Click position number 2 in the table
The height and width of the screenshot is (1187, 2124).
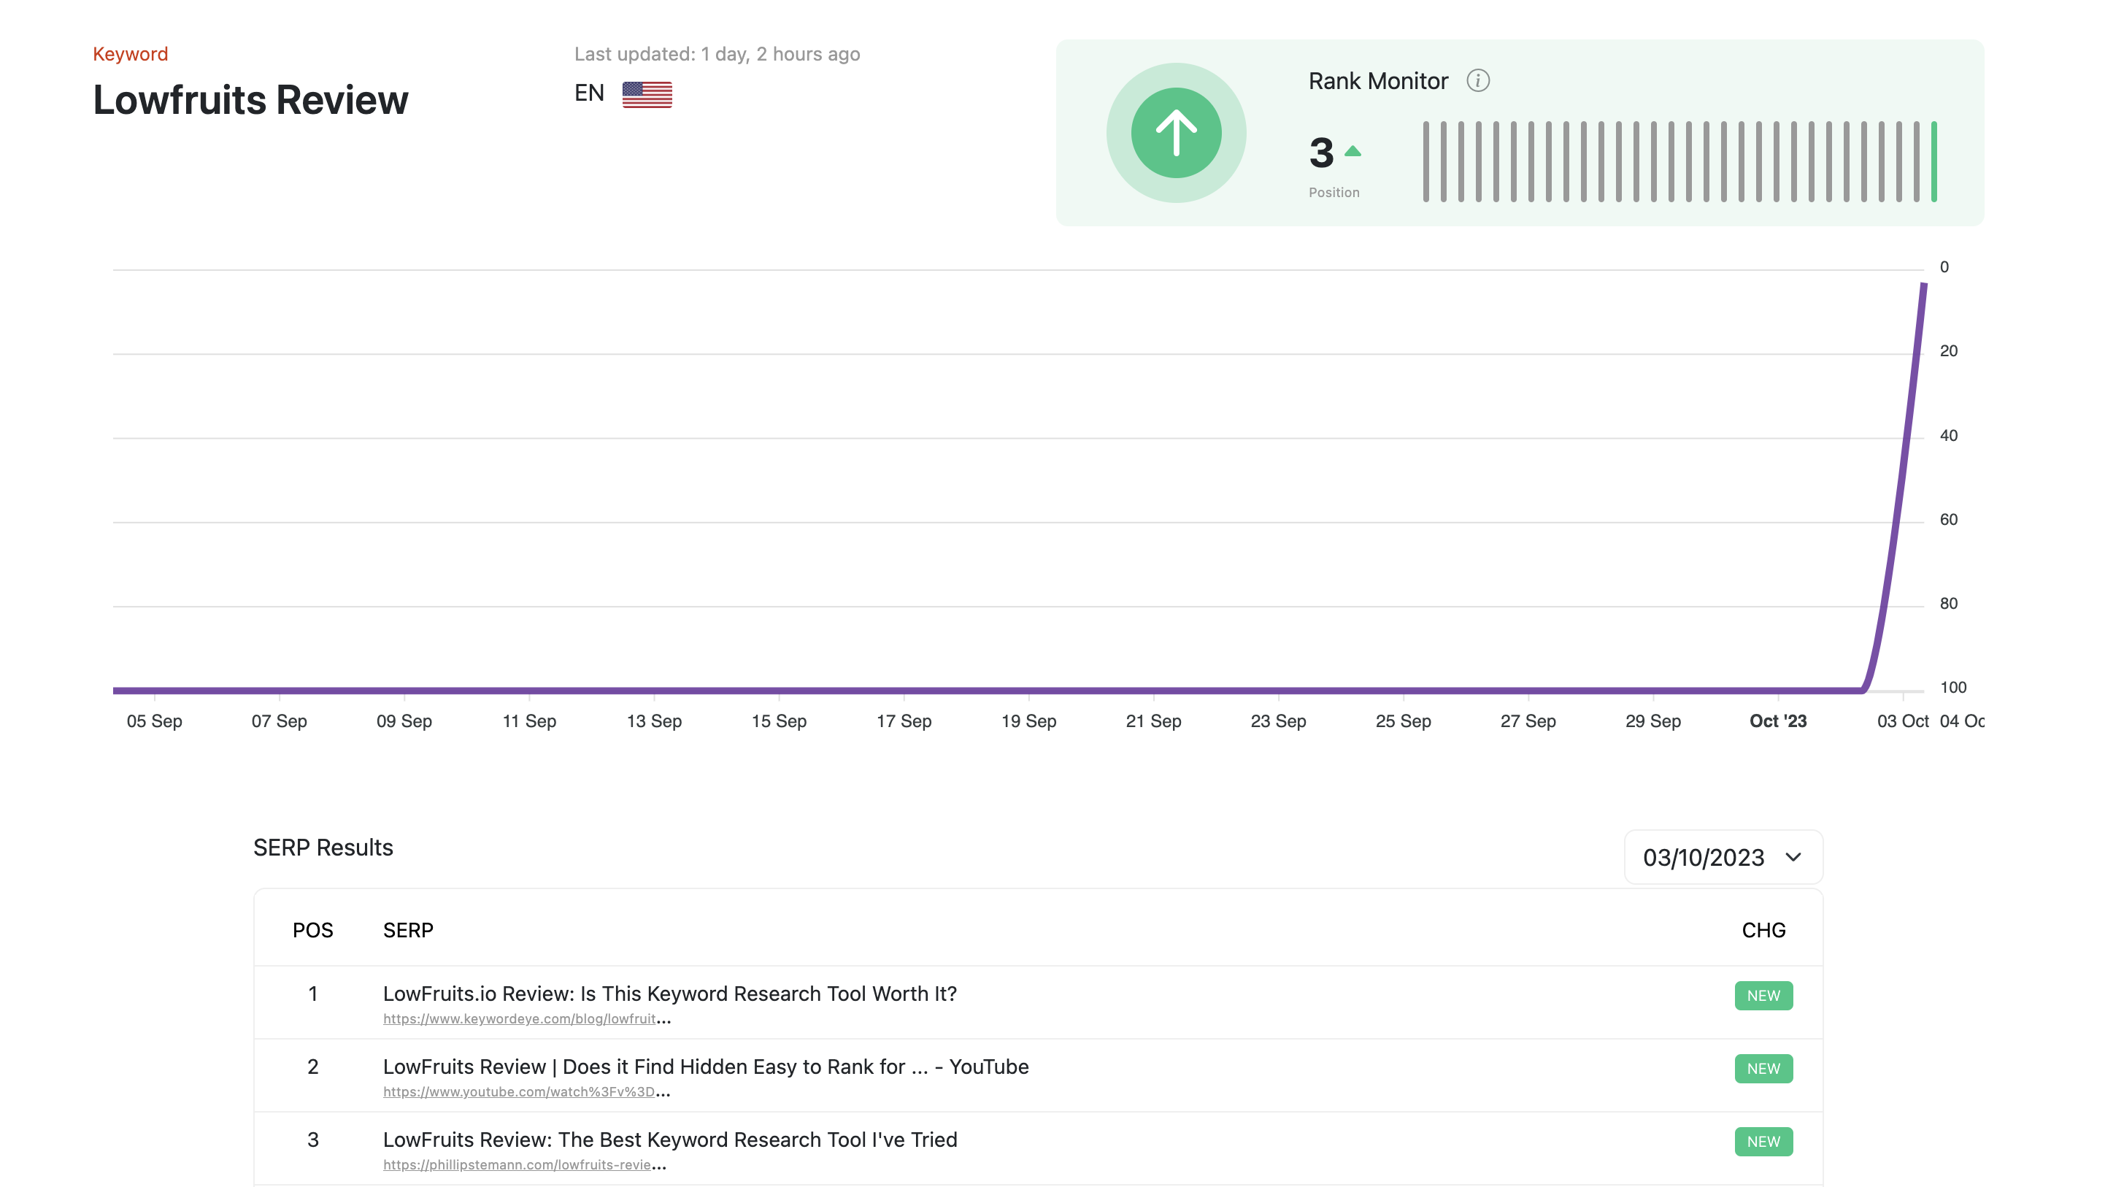[312, 1067]
